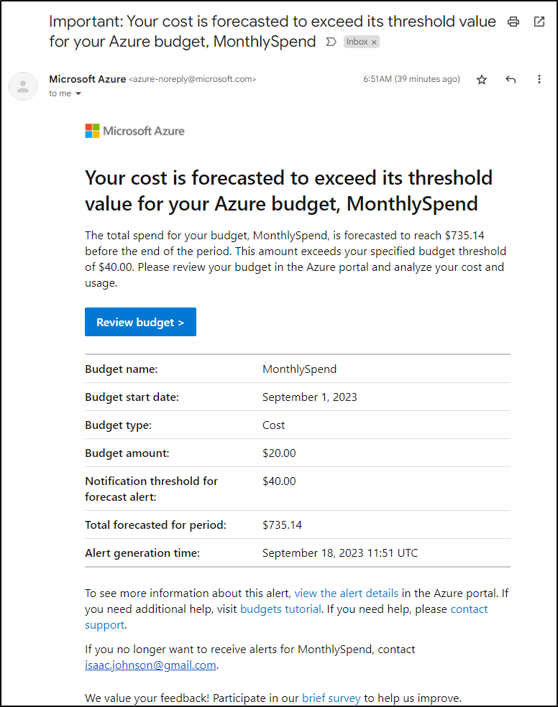Select azure-noreply@microsoft.com address text
The width and height of the screenshot is (558, 707).
(x=192, y=79)
